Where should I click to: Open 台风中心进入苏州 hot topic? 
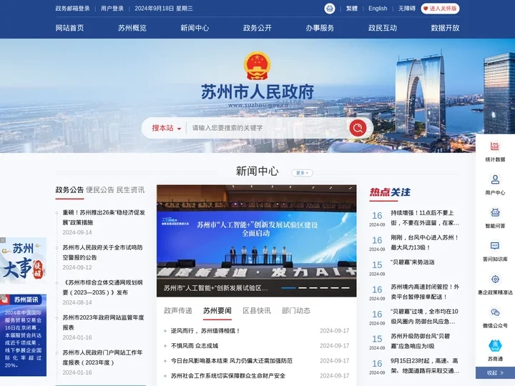click(424, 242)
